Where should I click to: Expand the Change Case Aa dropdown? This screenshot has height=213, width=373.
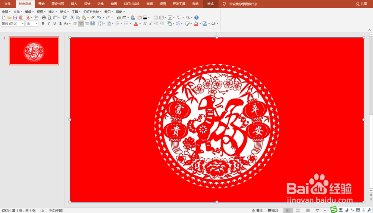[70, 24]
